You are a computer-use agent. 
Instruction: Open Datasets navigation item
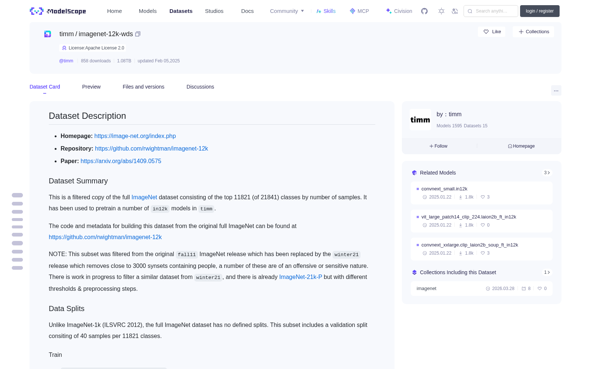click(x=181, y=11)
